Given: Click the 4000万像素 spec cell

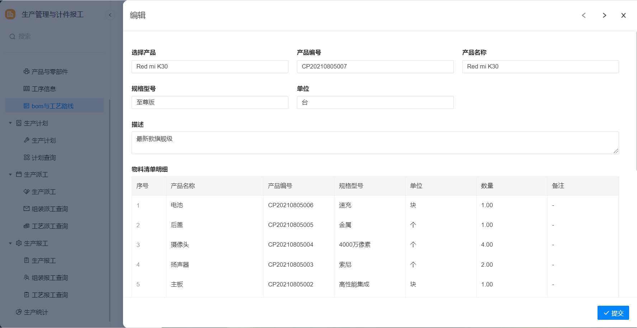Looking at the screenshot, I should 355,244.
